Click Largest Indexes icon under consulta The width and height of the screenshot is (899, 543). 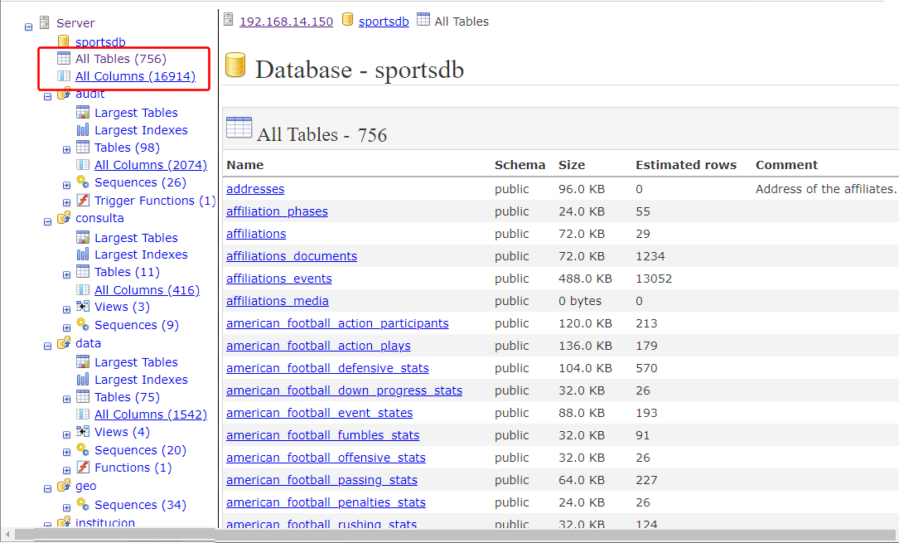tap(83, 254)
